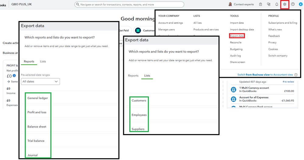304x160 pixels.
Task: Open Privacy in Profile menu
Action: pyautogui.click(x=272, y=43)
